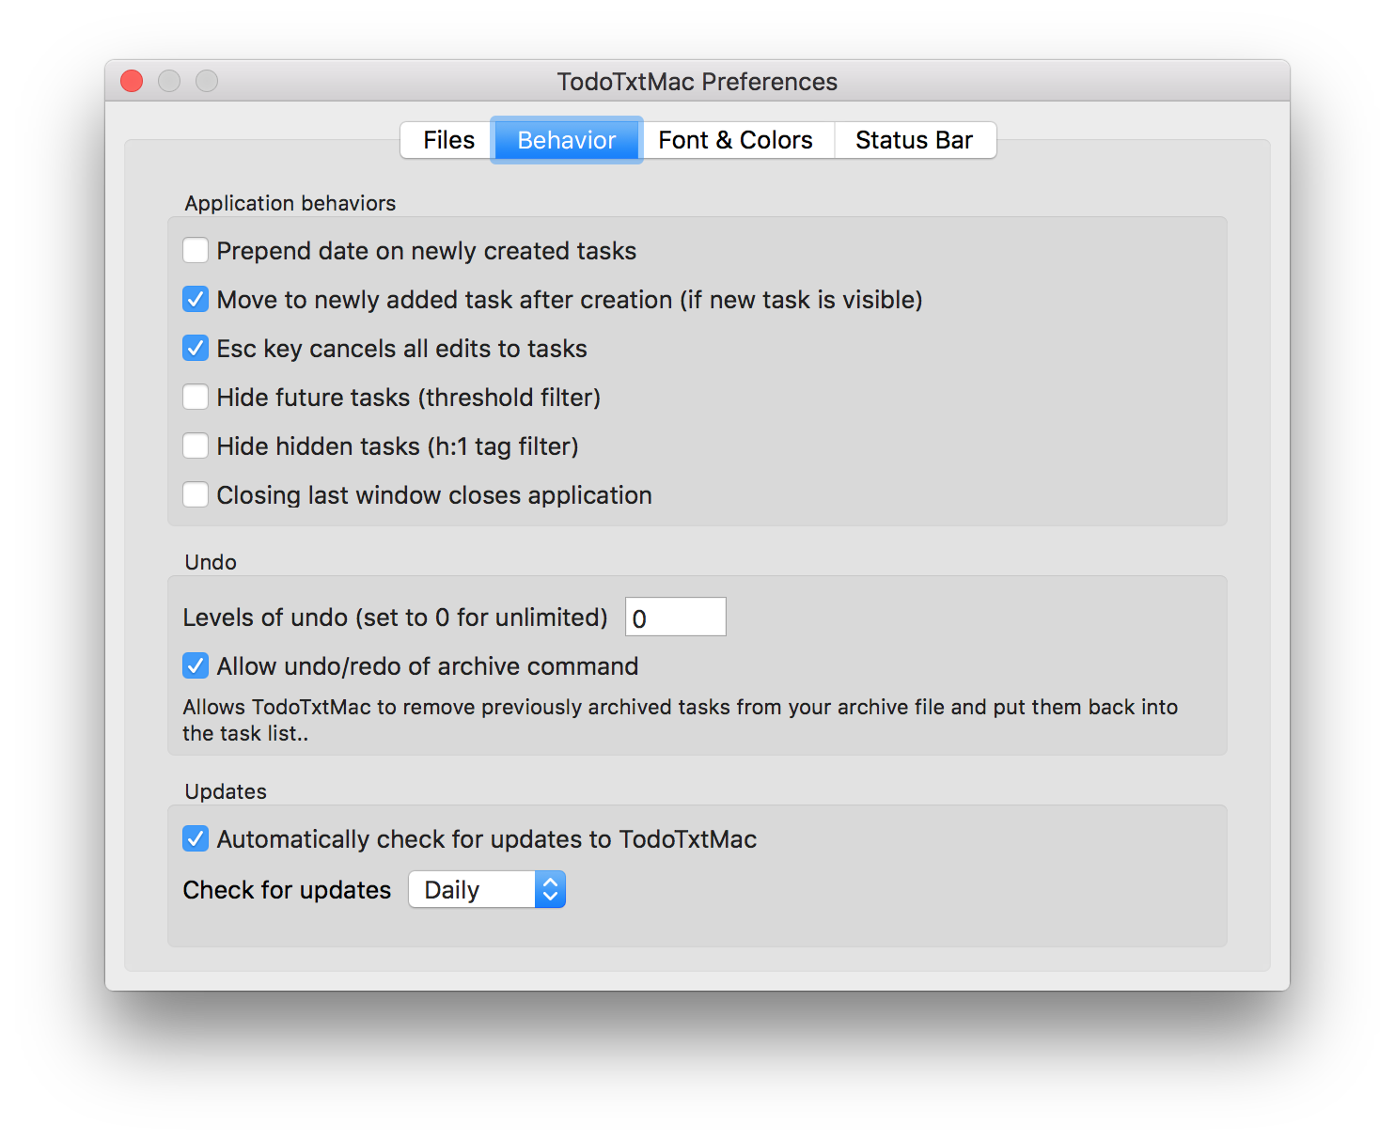Uncheck Automatically check for updates to TodoTxtMac
Image resolution: width=1395 pixels, height=1141 pixels.
pyautogui.click(x=196, y=839)
